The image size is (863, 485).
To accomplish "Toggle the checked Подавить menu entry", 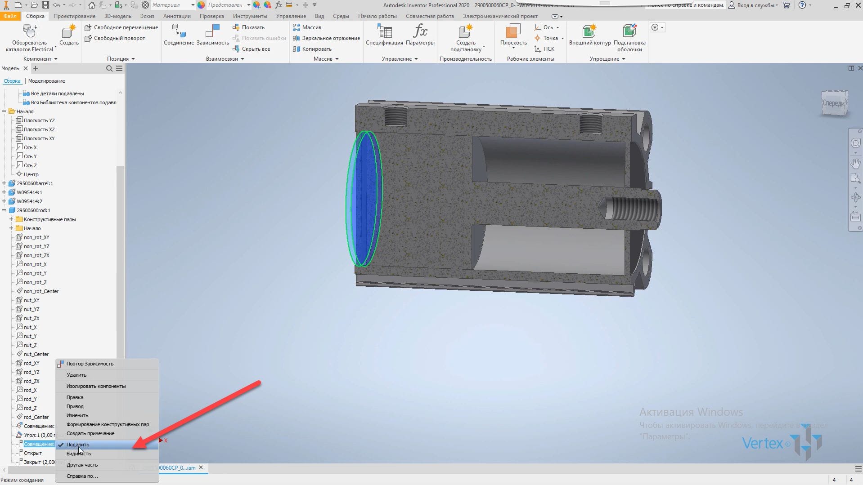I will click(x=107, y=445).
